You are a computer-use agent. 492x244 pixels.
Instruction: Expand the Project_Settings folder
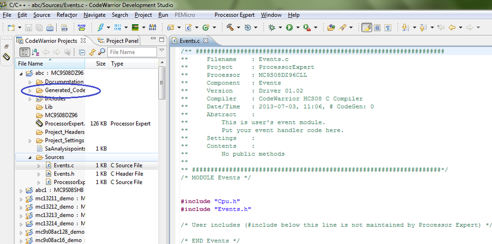[30, 140]
